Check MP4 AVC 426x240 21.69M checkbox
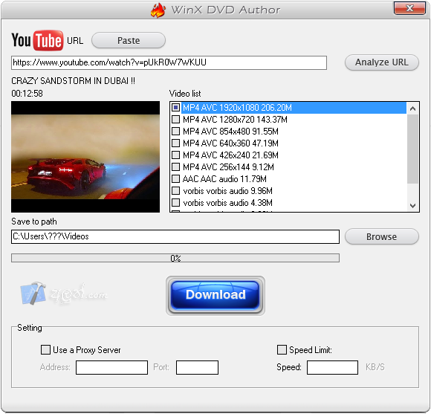The image size is (431, 414). point(176,155)
